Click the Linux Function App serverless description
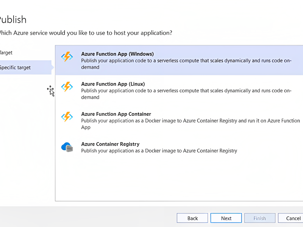This screenshot has width=303, height=227. pos(186,94)
